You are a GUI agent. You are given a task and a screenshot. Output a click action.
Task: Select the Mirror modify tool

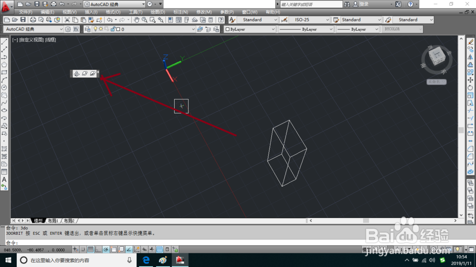(x=470, y=57)
